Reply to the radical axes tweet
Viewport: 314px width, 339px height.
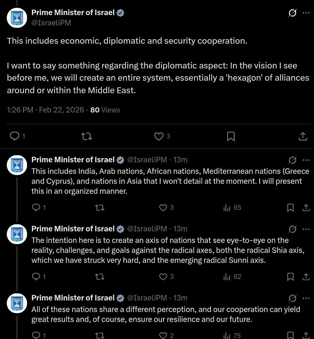coord(36,277)
